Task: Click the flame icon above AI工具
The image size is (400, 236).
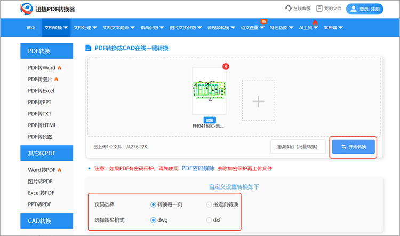Action: 315,22
